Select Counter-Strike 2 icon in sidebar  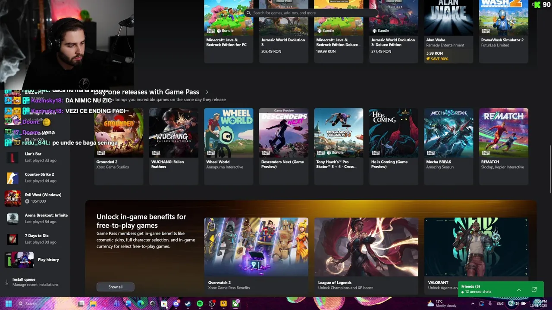pos(13,177)
